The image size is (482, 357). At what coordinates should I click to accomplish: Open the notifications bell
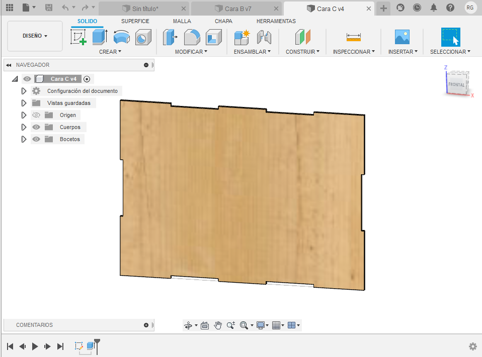coord(433,8)
